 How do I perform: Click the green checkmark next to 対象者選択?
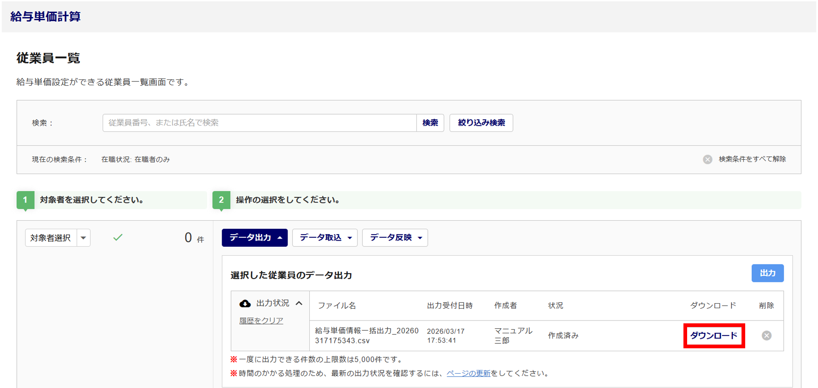[118, 237]
